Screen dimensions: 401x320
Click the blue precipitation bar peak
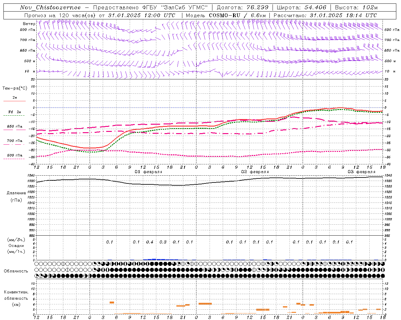[x=154, y=259]
